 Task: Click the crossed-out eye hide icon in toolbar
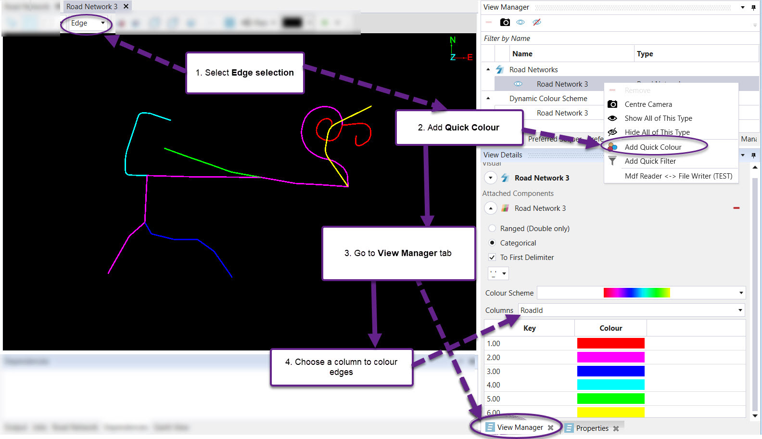point(537,22)
